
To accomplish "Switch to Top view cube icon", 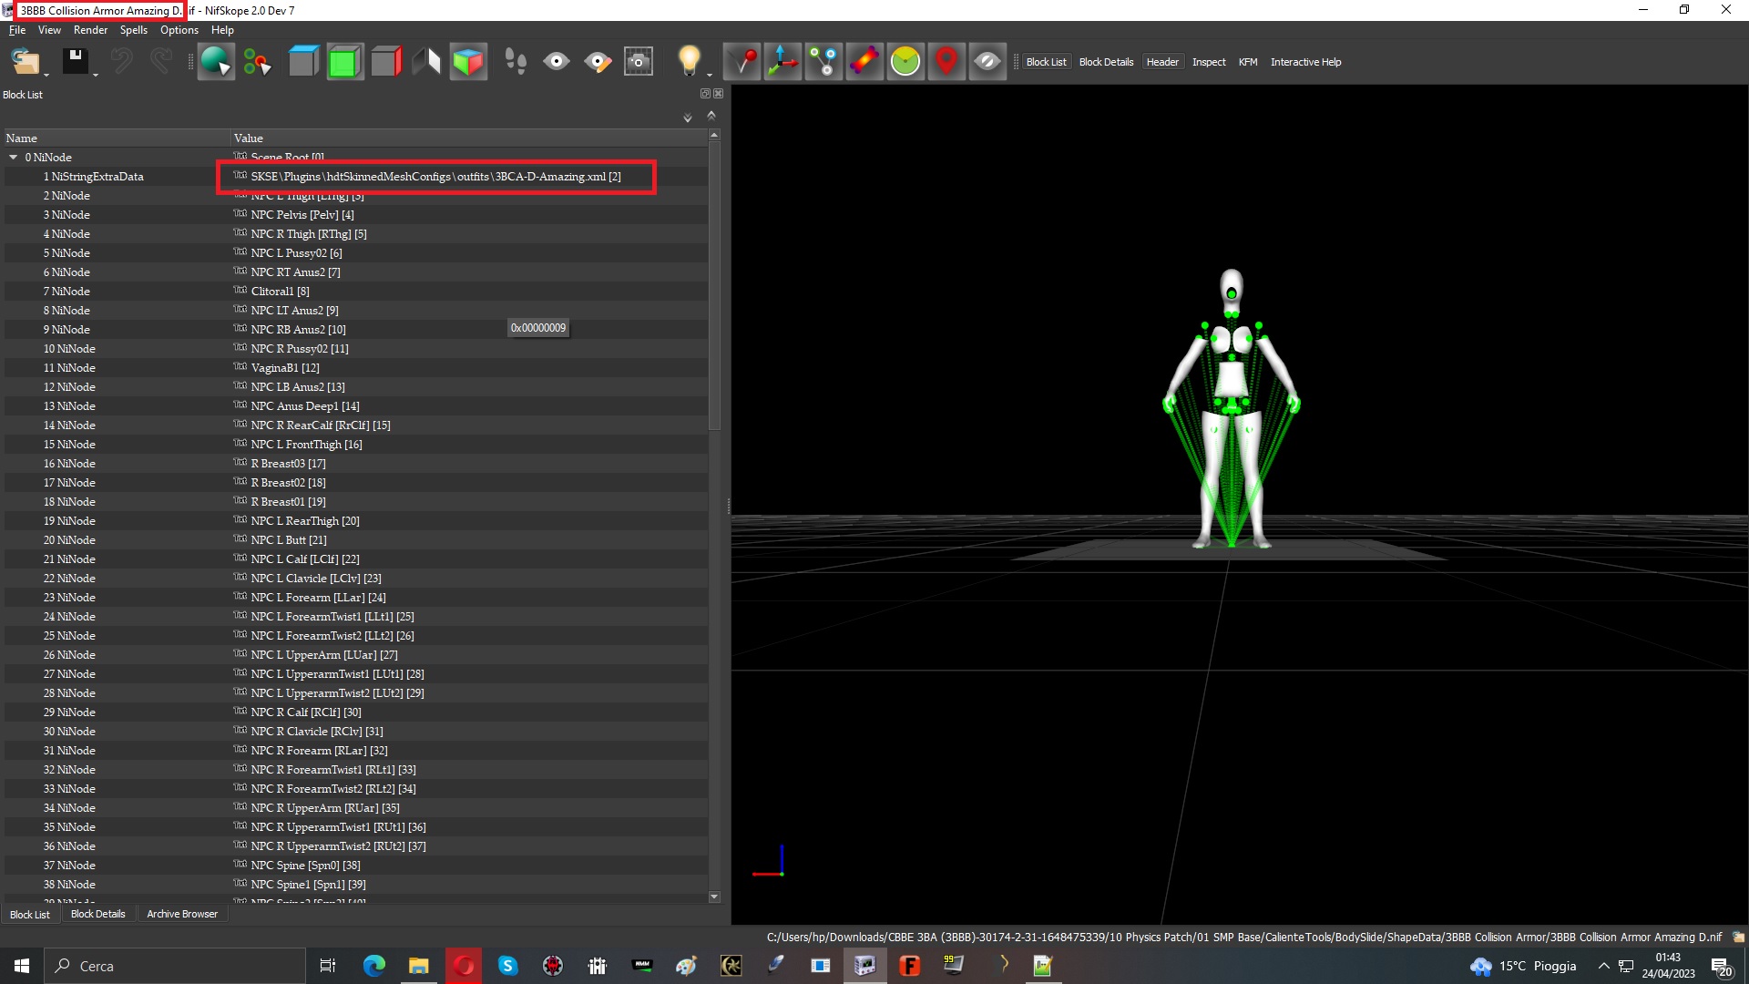I will click(x=303, y=62).
